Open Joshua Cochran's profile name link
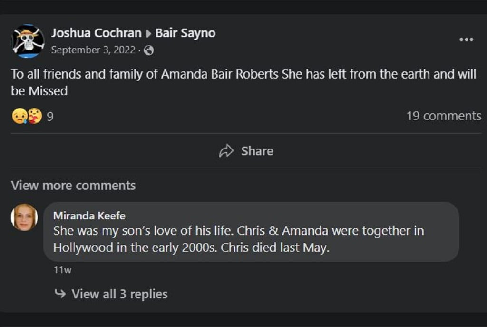Screen dimensions: 487x327 pos(96,33)
